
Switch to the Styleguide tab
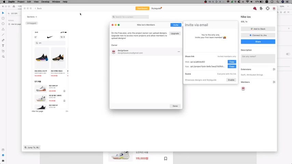156,8
